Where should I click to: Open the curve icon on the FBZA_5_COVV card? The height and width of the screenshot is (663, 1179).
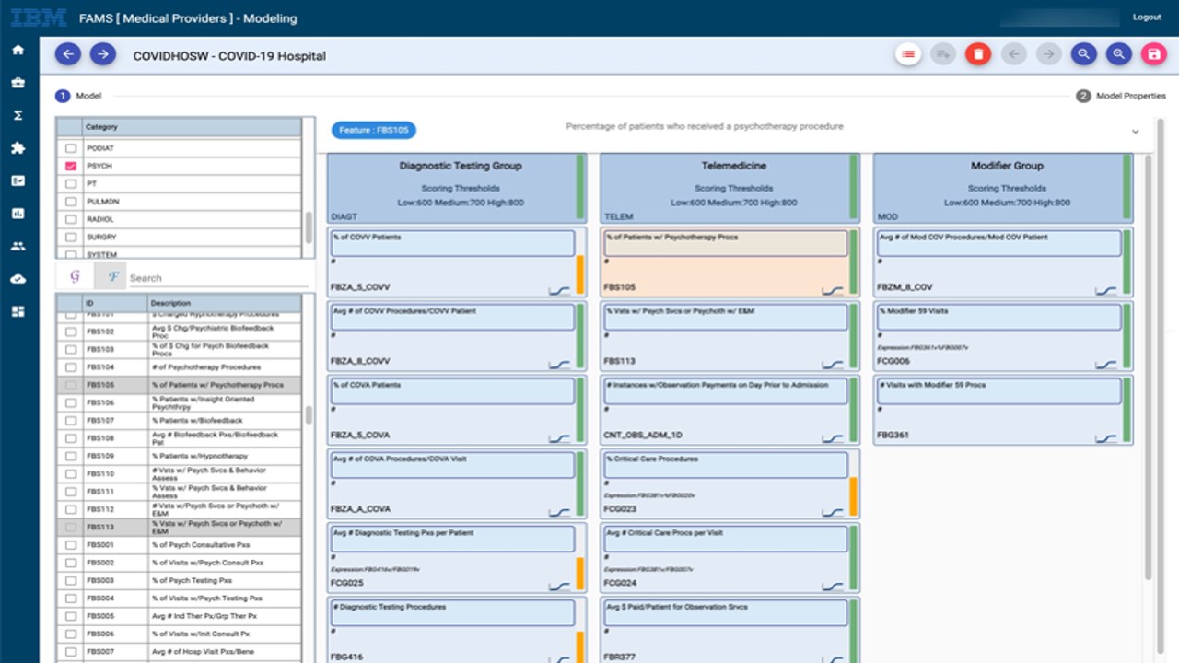click(x=559, y=290)
